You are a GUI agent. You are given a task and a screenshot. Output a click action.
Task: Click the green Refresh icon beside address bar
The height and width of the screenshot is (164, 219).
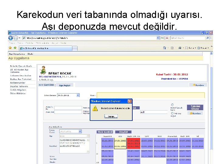(x=162, y=38)
